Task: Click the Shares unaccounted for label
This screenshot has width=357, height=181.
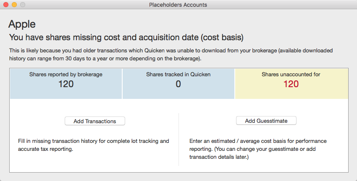Action: coord(291,75)
